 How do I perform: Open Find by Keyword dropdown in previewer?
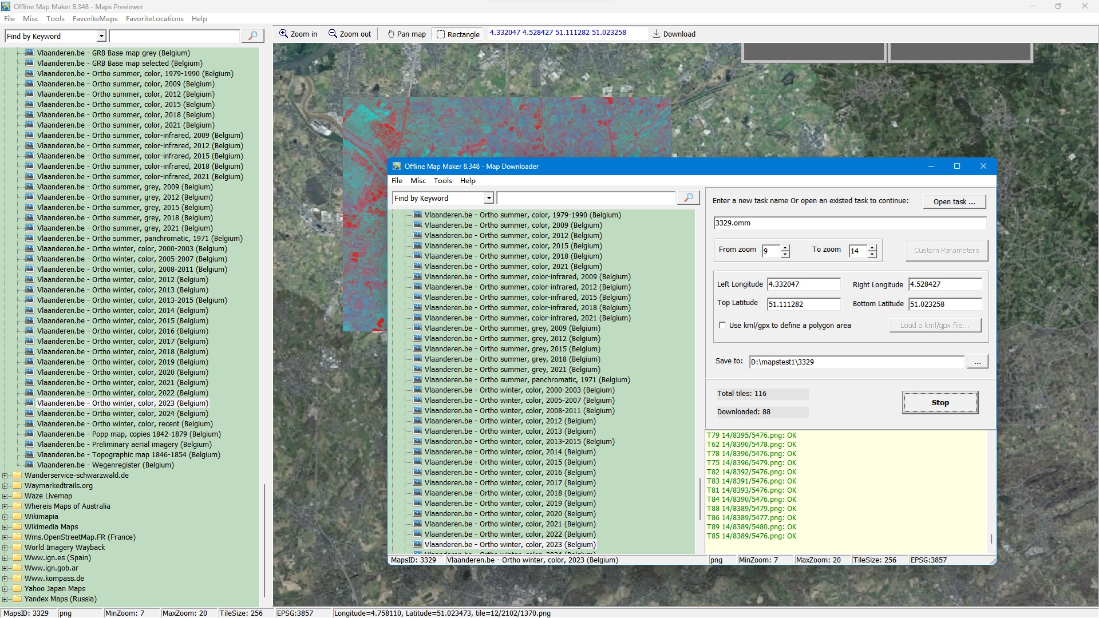(x=101, y=36)
